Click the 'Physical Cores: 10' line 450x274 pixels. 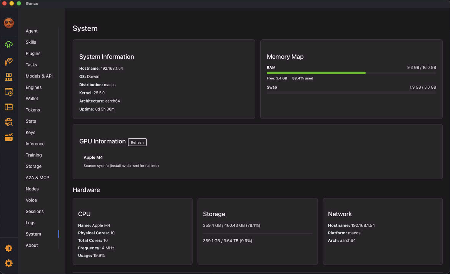coord(96,233)
